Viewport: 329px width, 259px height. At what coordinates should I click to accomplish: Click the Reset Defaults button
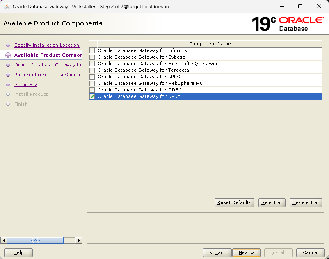coord(234,202)
